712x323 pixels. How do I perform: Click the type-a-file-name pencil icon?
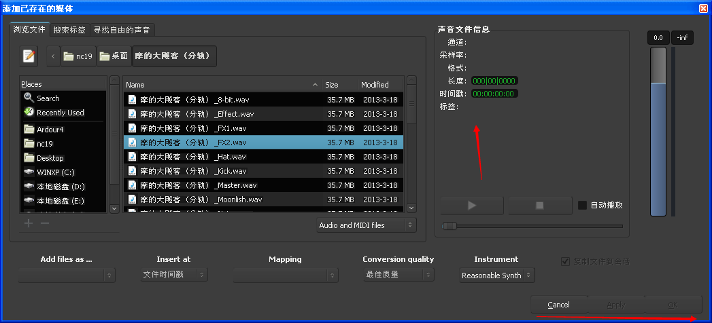tap(29, 56)
